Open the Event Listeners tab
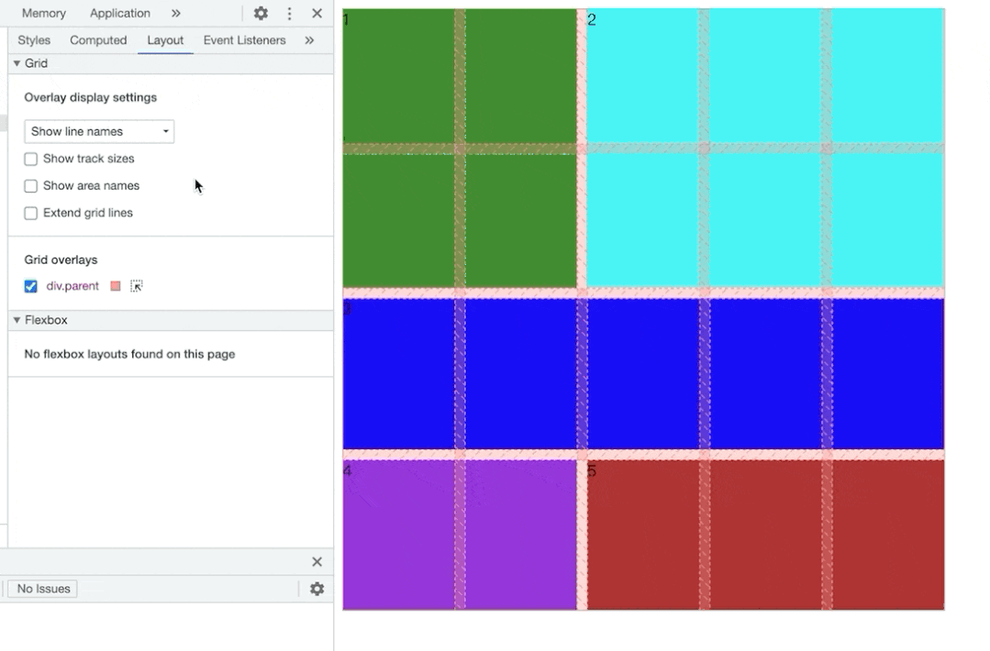The image size is (990, 651). pos(244,40)
